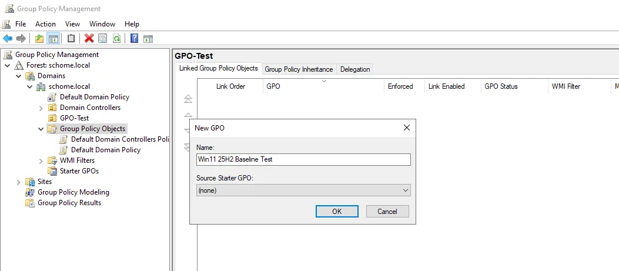Open the blue Help question-mark icon

pyautogui.click(x=134, y=38)
